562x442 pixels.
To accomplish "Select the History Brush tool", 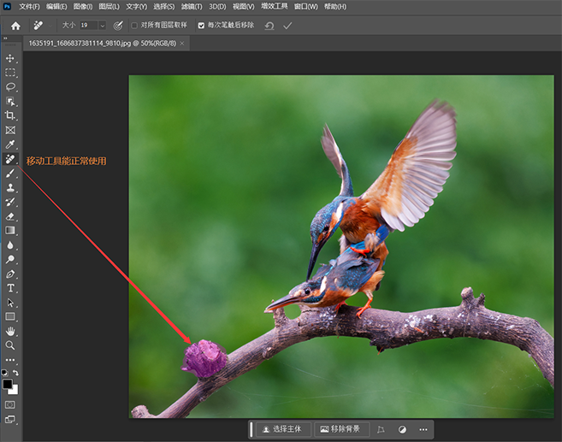I will tap(10, 202).
